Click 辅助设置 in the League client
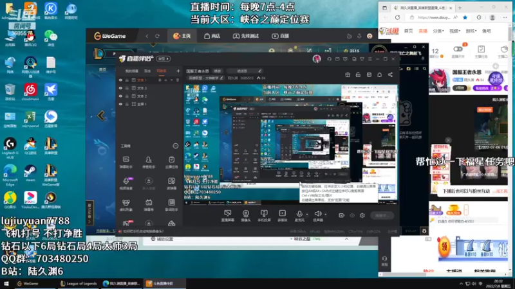The image size is (515, 289). [162, 239]
